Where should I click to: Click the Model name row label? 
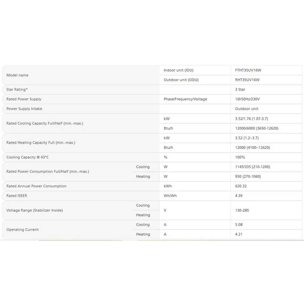pos(17,75)
